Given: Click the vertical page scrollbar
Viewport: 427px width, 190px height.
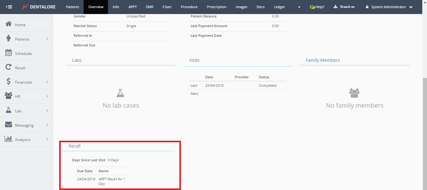Looking at the screenshot, I should click(x=424, y=125).
